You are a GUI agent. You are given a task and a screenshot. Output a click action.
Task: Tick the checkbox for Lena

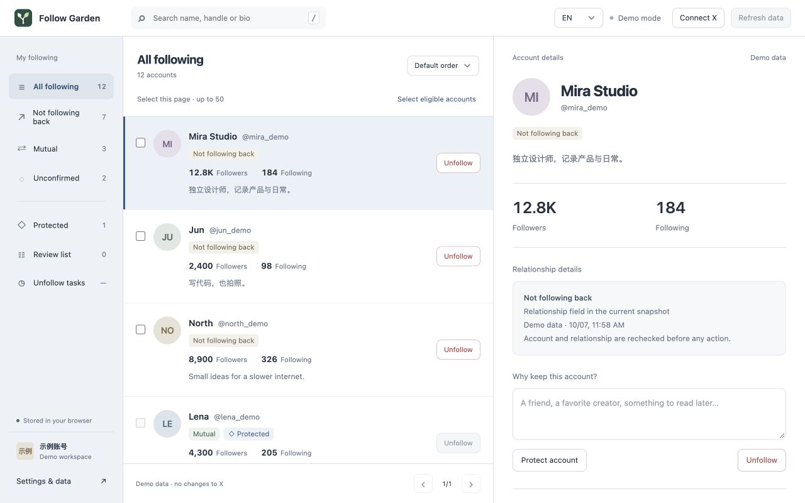pos(141,423)
